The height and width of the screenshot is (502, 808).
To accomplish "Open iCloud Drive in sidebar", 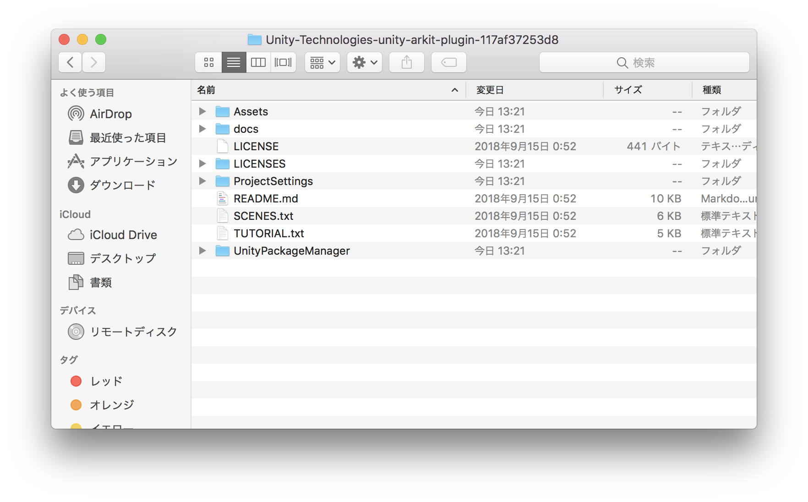I will point(123,235).
